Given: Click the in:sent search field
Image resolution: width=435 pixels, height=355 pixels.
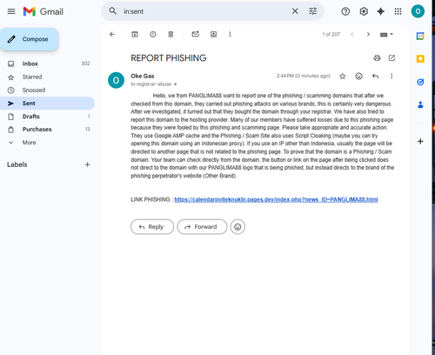Looking at the screenshot, I should pos(204,11).
